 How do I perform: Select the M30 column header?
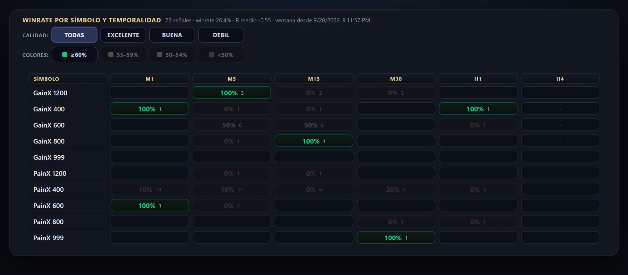396,79
